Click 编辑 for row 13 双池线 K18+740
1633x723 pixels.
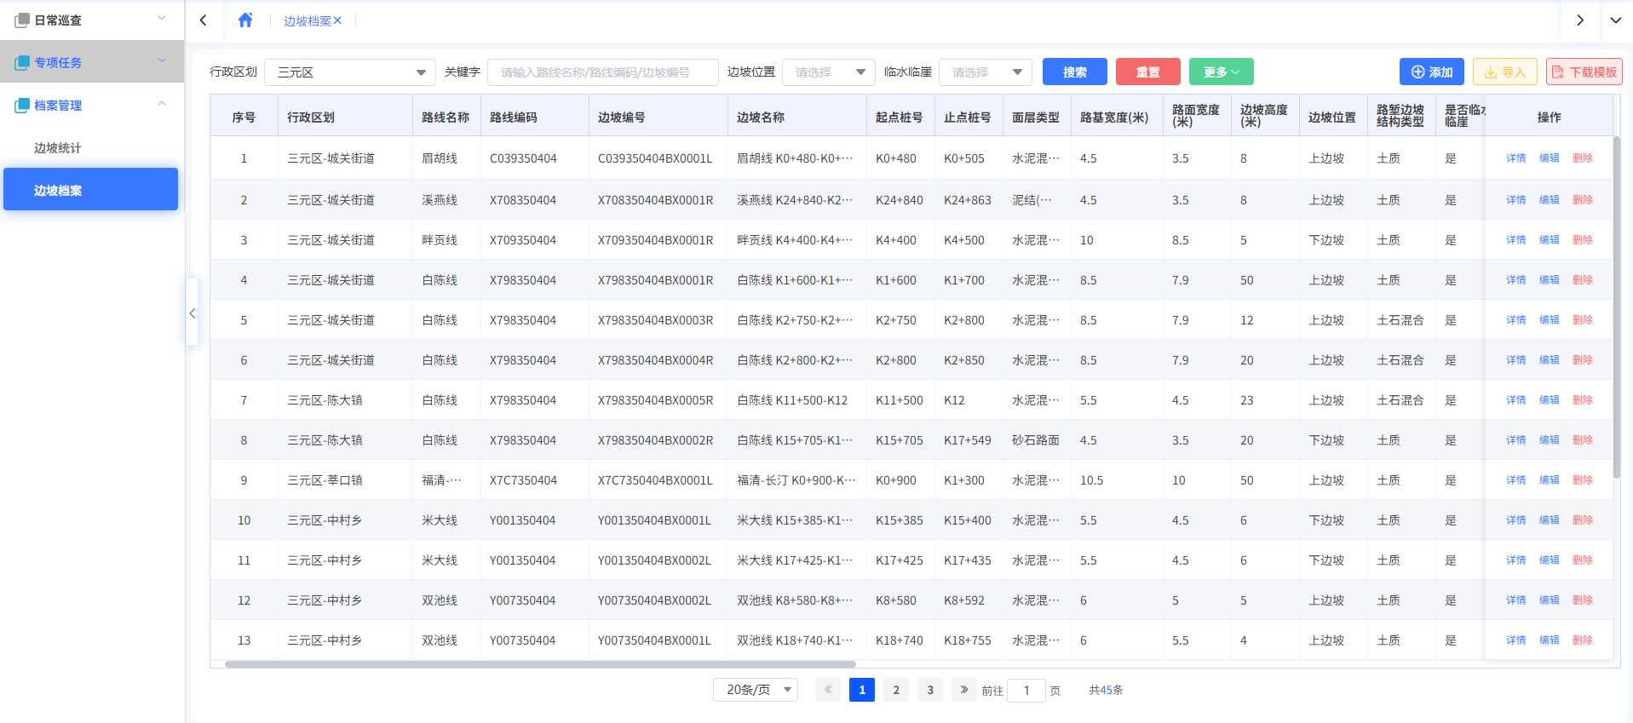[x=1550, y=640]
